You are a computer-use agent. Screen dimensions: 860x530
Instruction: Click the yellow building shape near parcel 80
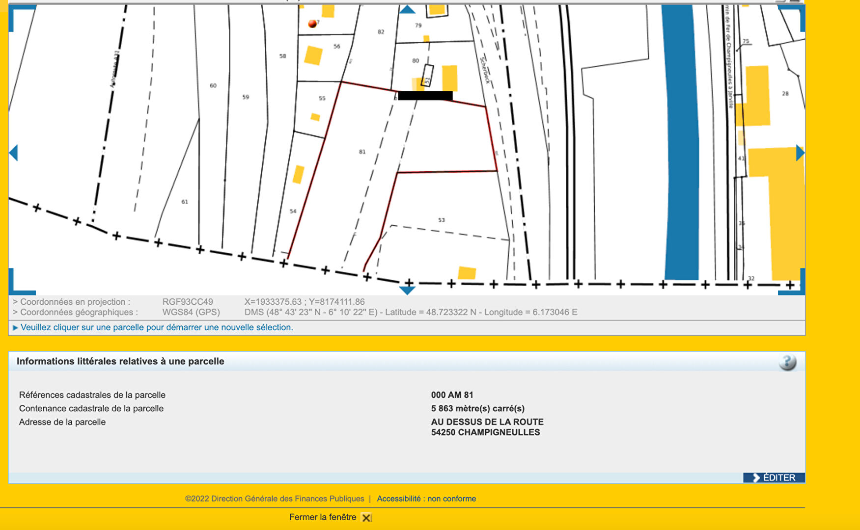pyautogui.click(x=450, y=79)
